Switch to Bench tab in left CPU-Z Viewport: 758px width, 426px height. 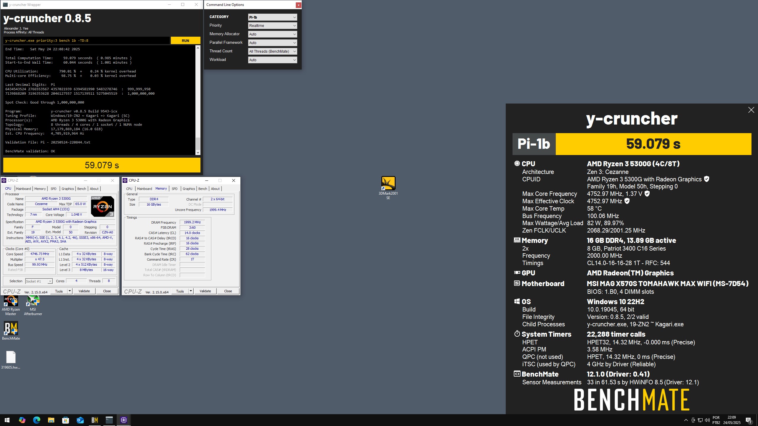click(82, 189)
